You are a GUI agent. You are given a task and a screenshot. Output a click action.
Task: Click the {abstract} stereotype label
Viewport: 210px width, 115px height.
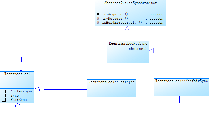point(137,49)
